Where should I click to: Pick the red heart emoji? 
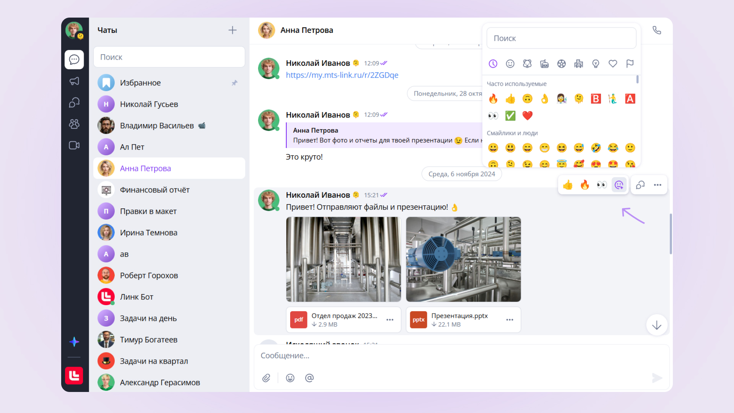pos(527,115)
